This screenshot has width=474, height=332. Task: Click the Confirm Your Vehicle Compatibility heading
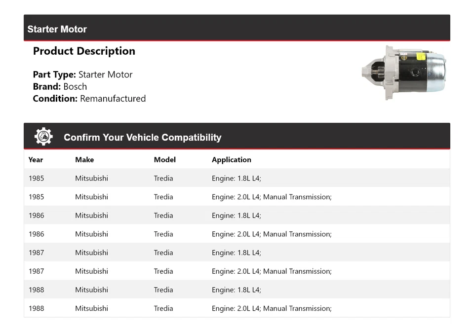pos(142,138)
